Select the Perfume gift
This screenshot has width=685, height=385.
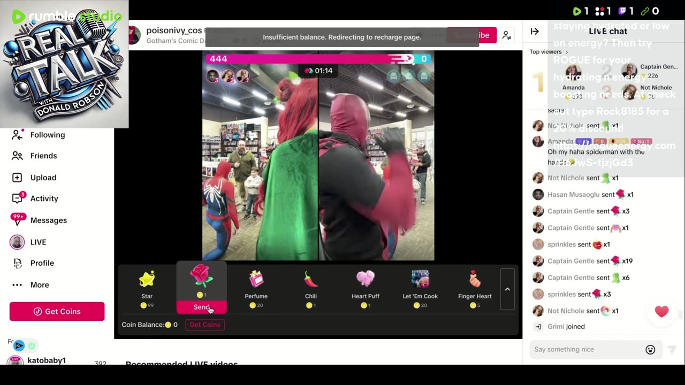pos(256,289)
